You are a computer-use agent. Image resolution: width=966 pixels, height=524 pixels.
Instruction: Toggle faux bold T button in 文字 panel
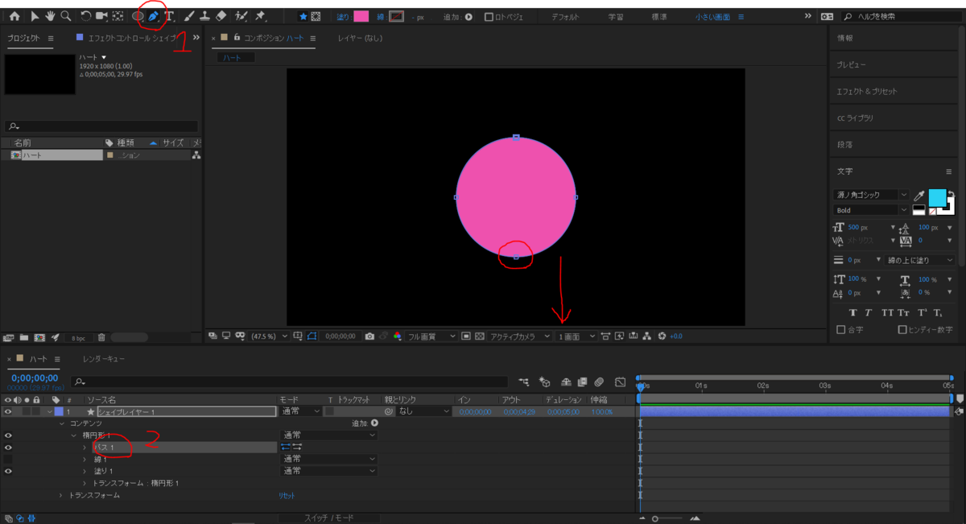click(852, 312)
